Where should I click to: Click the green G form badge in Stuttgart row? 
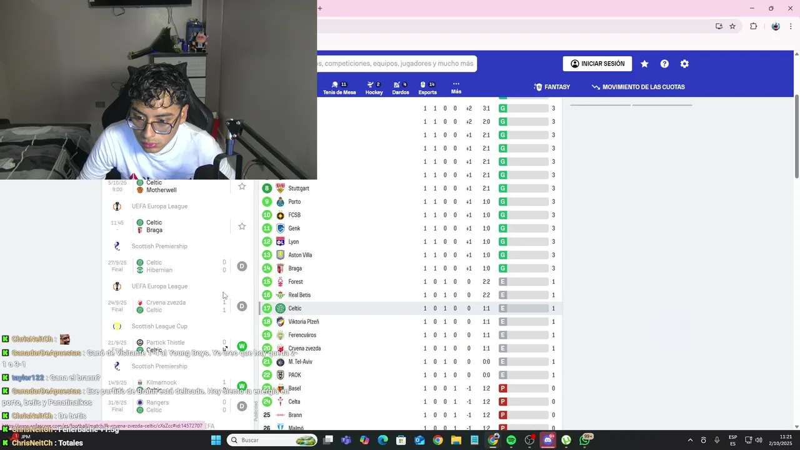point(502,188)
